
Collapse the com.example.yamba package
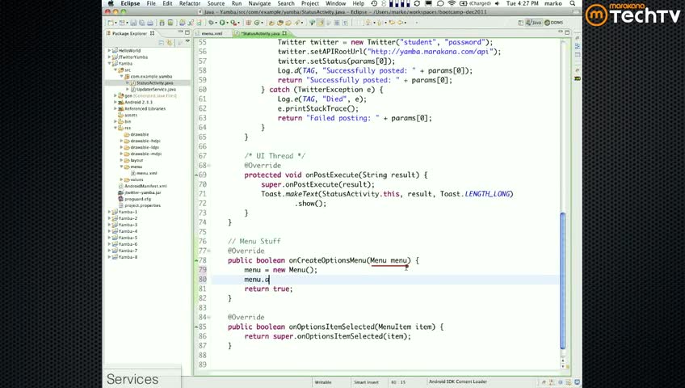coord(121,77)
